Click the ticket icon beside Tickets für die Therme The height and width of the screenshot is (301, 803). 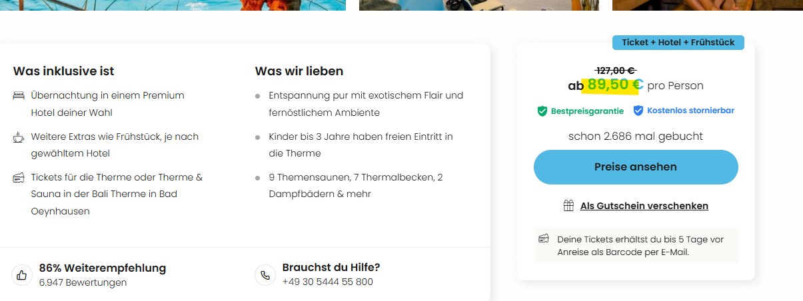point(19,178)
